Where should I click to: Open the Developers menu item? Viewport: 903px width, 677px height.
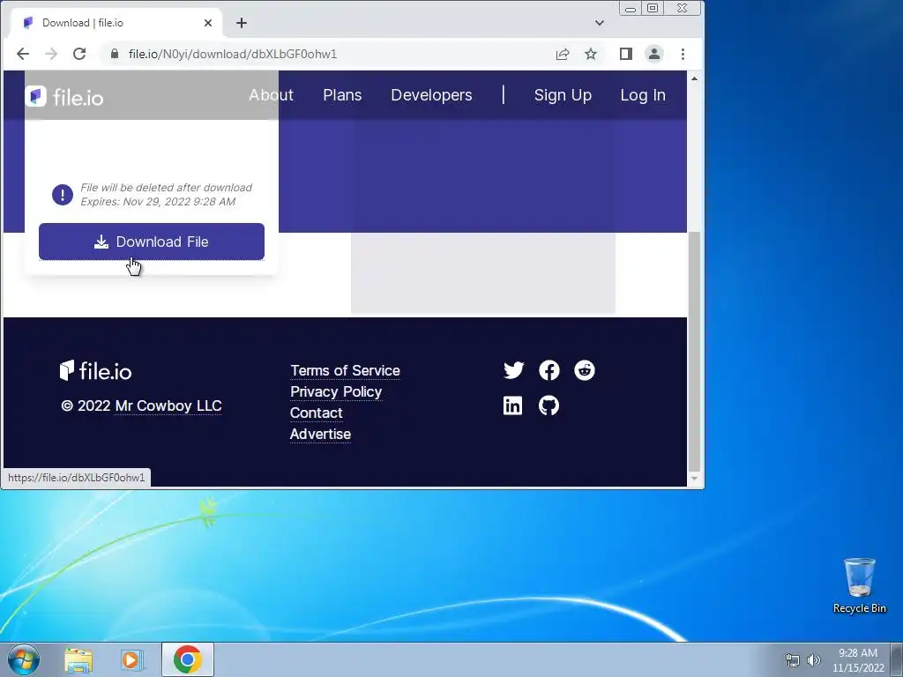click(431, 95)
